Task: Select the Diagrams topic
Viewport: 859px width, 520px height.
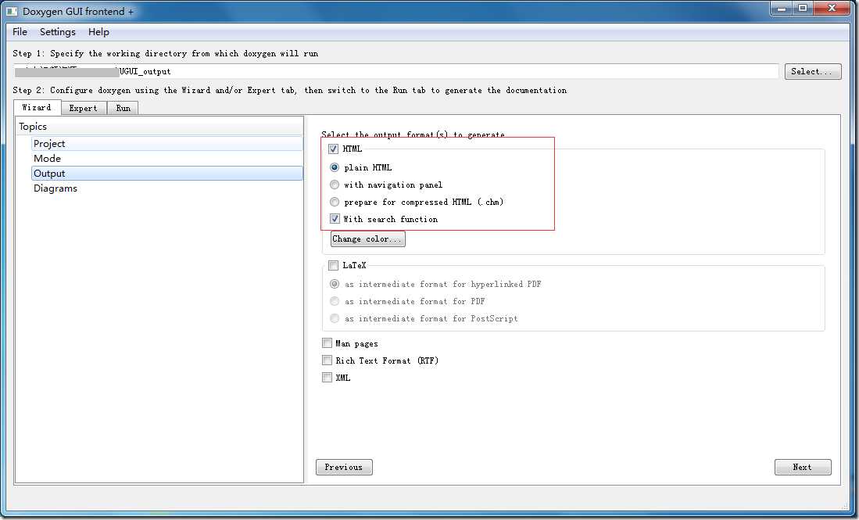Action: tap(167, 188)
